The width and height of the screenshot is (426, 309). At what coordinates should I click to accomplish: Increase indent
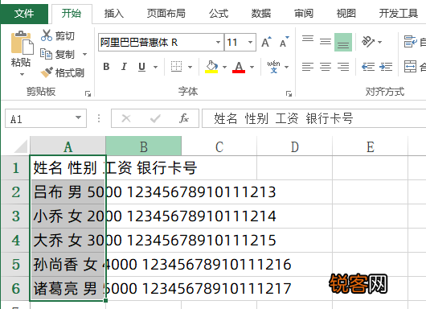(x=386, y=67)
